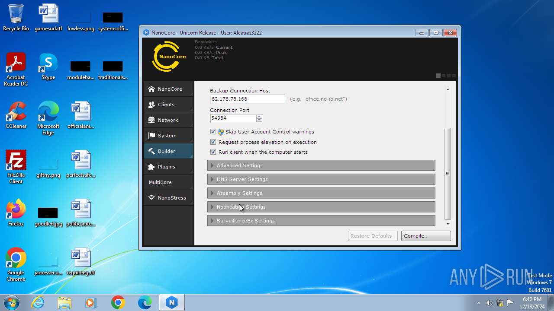Toggle Skip User Account Control warnings checkbox
The width and height of the screenshot is (554, 311).
point(213,132)
